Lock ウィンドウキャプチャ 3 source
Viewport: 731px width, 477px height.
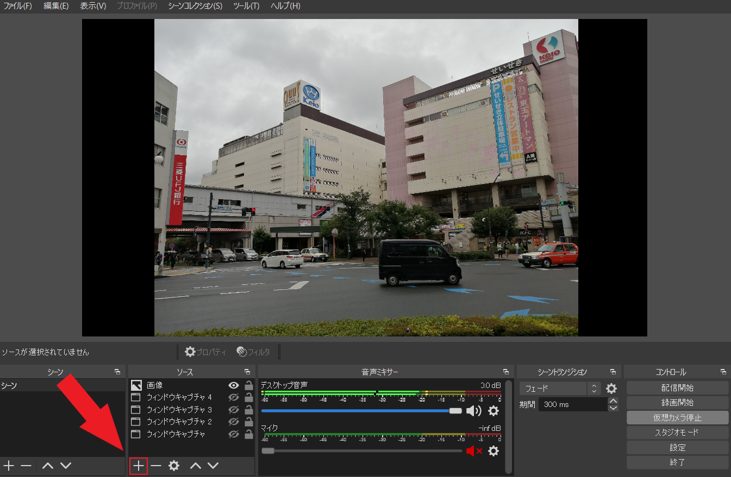click(248, 409)
